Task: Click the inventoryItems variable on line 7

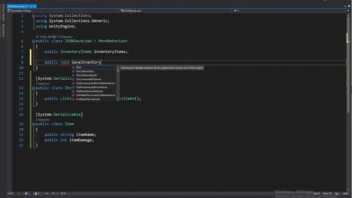Action: 109,52
